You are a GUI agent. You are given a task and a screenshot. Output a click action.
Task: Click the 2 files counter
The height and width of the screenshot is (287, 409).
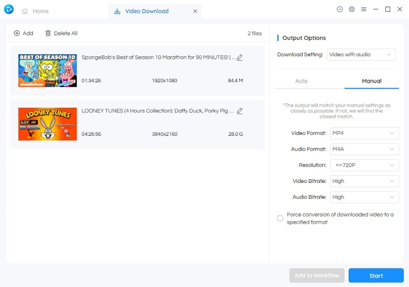255,33
